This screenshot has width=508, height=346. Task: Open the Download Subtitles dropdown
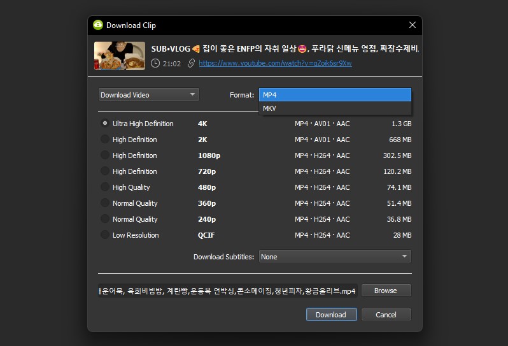click(334, 257)
